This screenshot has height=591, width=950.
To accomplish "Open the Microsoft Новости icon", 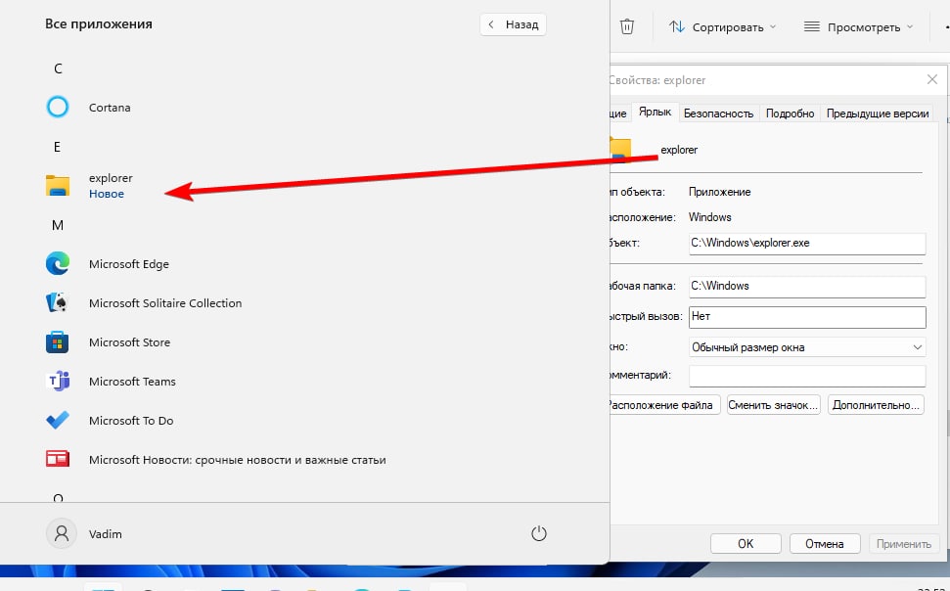I will [x=58, y=460].
